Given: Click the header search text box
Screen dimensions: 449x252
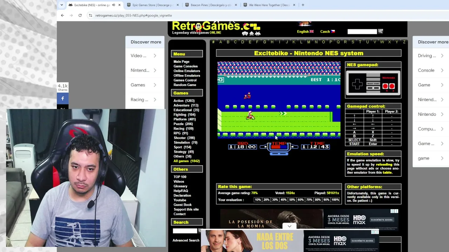Looking at the screenshot, I should (362, 31).
